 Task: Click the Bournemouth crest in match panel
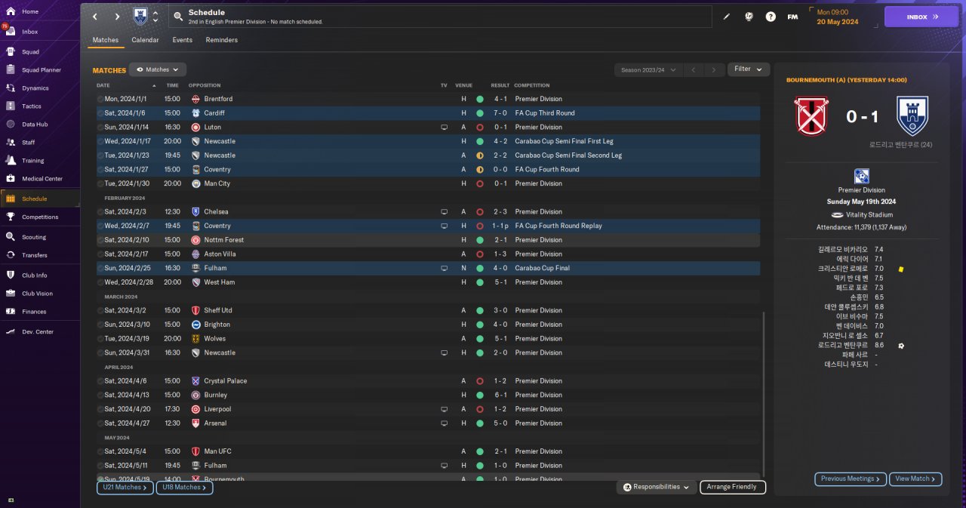tap(812, 116)
